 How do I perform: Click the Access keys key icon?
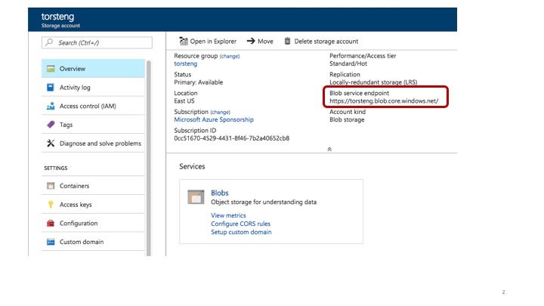point(51,205)
